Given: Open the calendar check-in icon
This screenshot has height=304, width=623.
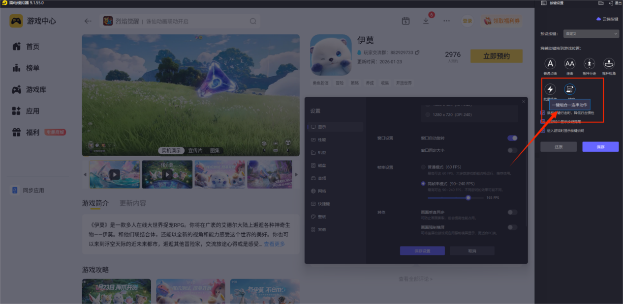Looking at the screenshot, I should click(405, 21).
